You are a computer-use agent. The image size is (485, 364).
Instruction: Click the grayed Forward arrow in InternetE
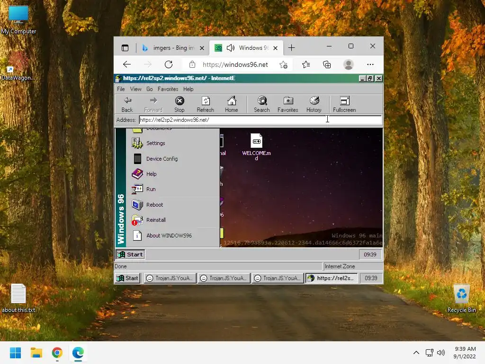(153, 100)
